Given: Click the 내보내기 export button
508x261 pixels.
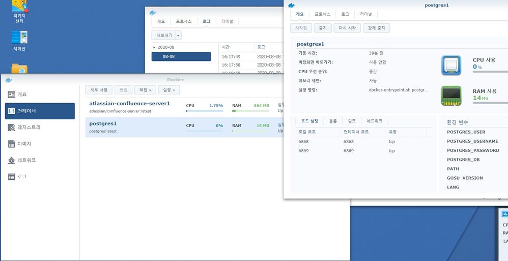Looking at the screenshot, I should [x=164, y=35].
